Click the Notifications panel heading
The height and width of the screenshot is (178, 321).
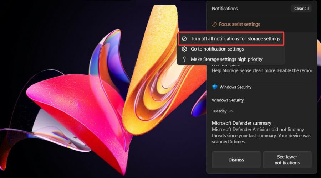[x=225, y=9]
